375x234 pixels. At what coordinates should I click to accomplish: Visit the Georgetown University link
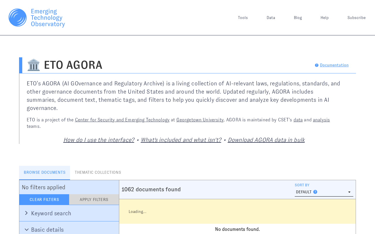click(x=200, y=120)
